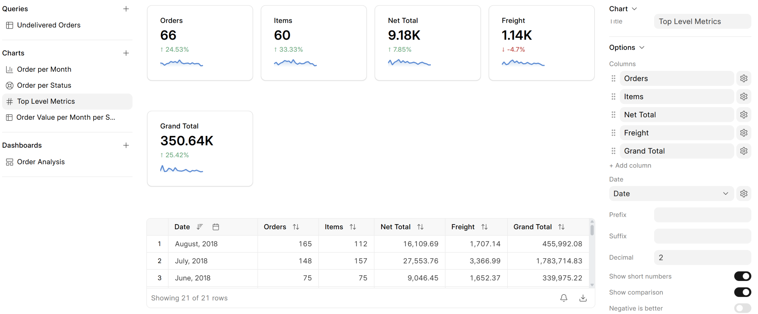Screen dimensions: 758x314
Task: Collapse the Options section
Action: tap(642, 48)
